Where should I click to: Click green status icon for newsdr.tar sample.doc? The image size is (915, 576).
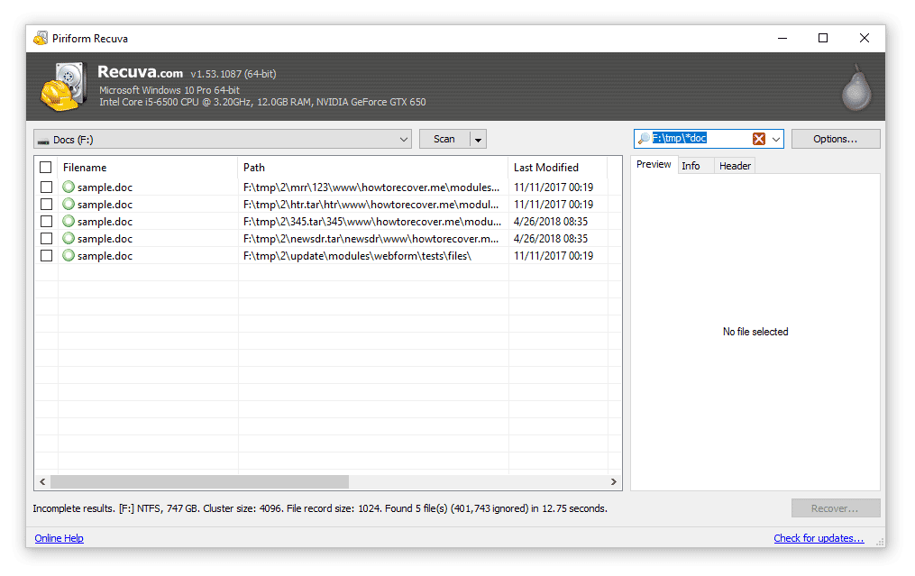click(x=69, y=238)
